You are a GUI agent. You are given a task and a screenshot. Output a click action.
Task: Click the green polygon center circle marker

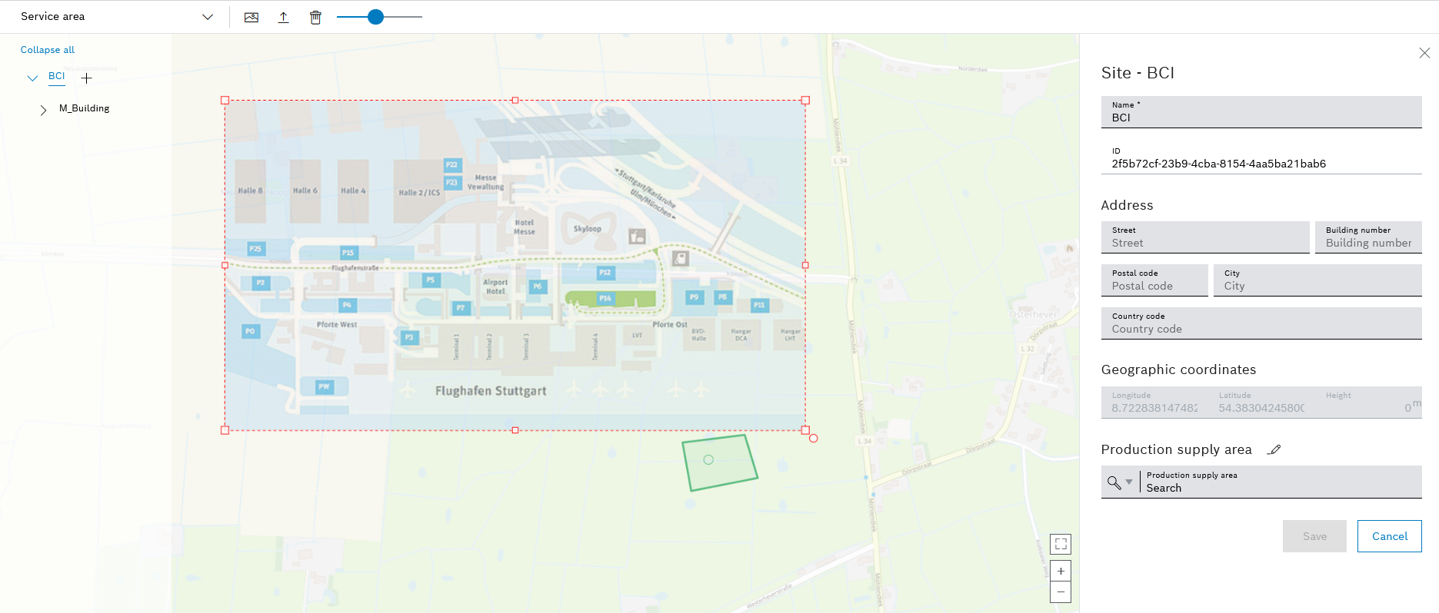coord(708,459)
